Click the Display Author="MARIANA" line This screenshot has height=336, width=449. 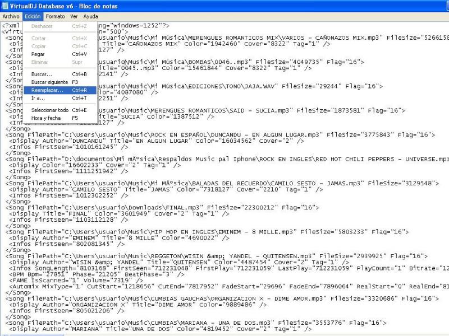point(161,329)
